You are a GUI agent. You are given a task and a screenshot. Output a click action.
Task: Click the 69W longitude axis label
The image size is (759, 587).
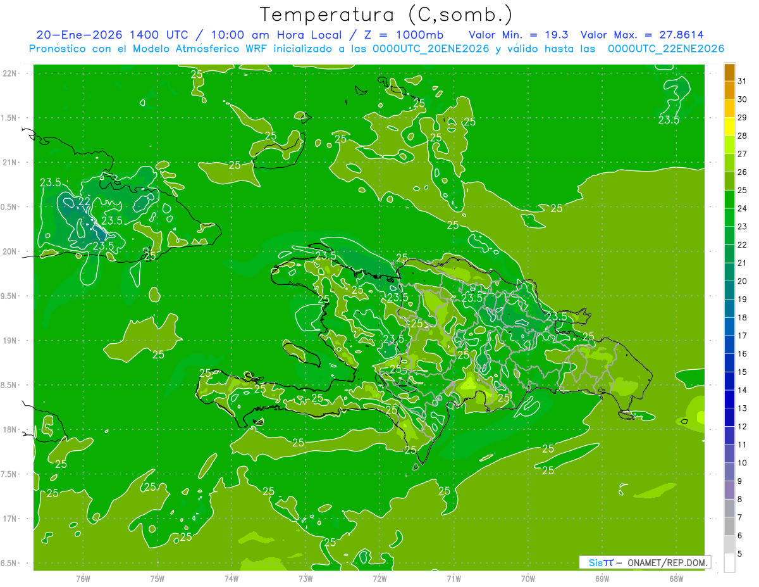click(602, 579)
